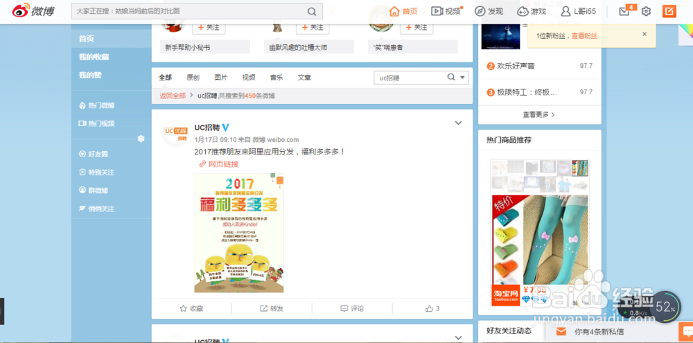Click 查看更多 in the ranking panel

tap(538, 114)
